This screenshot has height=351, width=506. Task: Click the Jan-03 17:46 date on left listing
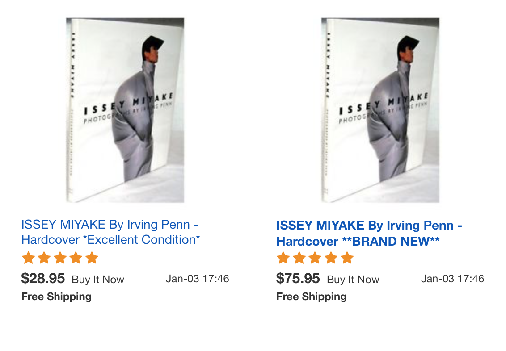pos(198,279)
